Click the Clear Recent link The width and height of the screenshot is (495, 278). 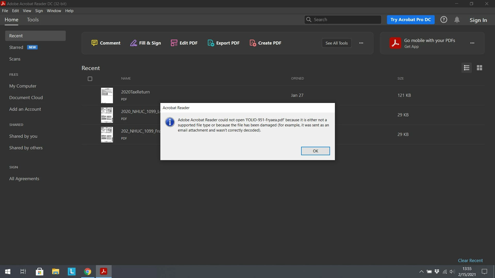(470, 260)
